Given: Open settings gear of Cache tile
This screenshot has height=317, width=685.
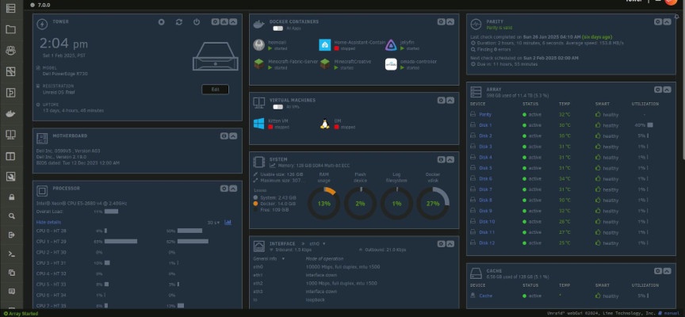Looking at the screenshot, I should pos(658,271).
